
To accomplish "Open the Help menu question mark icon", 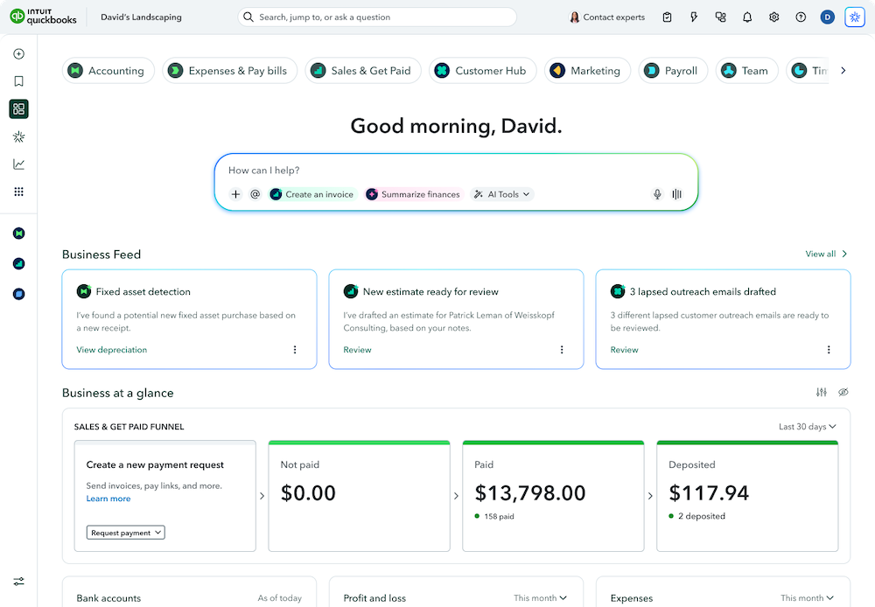I will coord(801,17).
